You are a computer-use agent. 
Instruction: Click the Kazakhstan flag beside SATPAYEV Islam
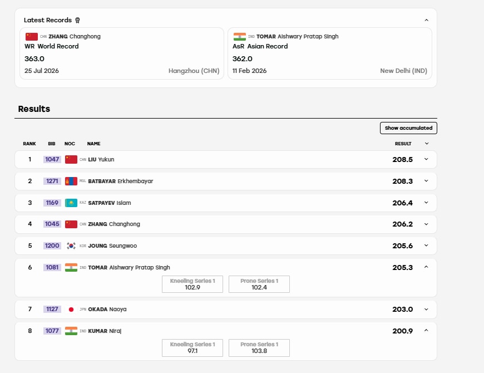coord(71,203)
